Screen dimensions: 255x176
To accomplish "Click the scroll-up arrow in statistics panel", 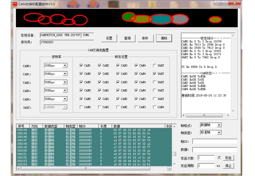I will [x=233, y=36].
